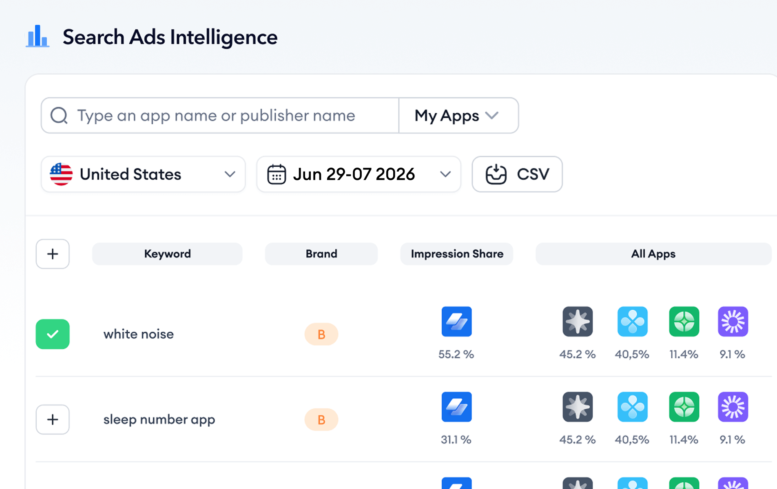The image size is (777, 489).
Task: Click 9.1 % value in white noise row
Action: click(x=733, y=354)
